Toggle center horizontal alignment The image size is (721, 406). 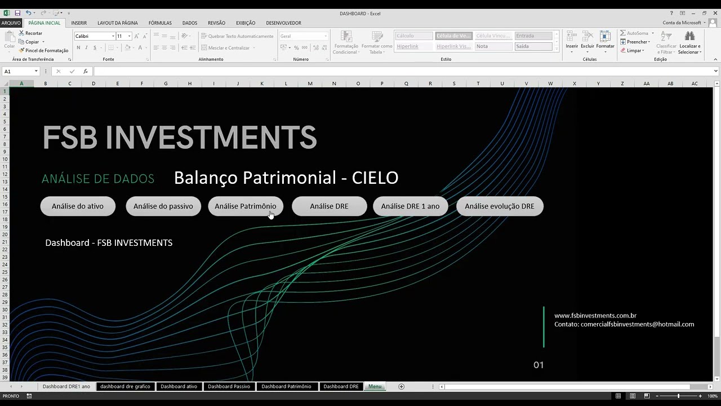[164, 48]
